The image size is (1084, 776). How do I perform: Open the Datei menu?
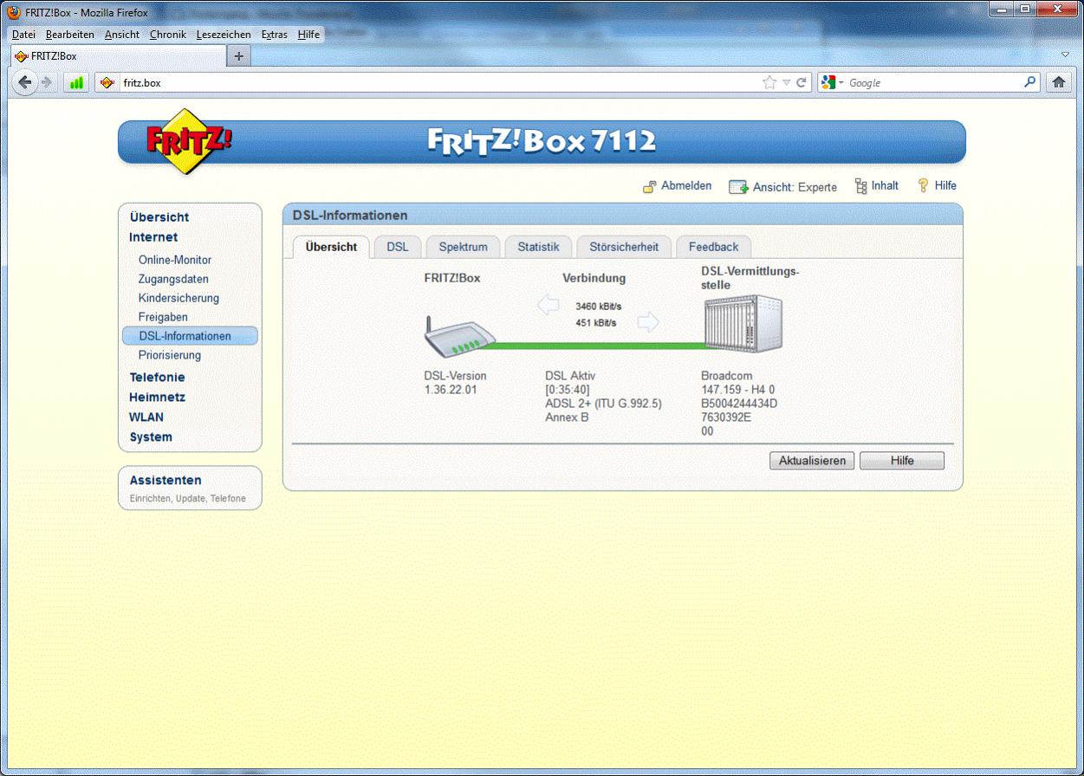(x=24, y=35)
